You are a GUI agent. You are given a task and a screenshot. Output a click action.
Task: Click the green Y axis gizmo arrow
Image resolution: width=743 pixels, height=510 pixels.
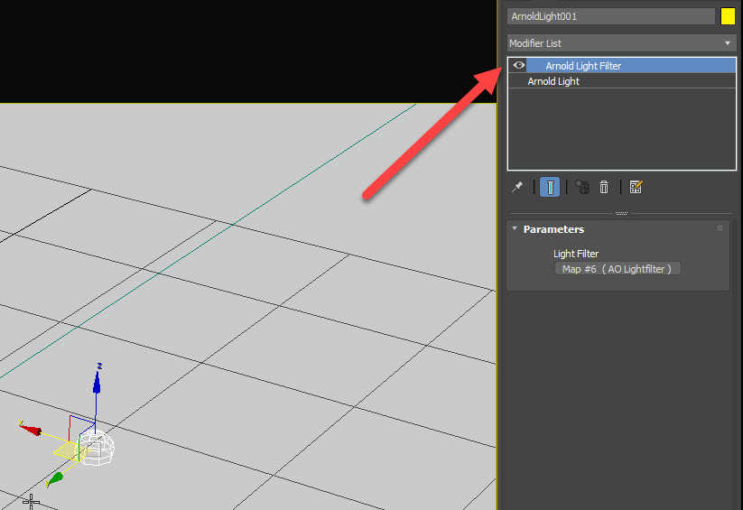55,478
